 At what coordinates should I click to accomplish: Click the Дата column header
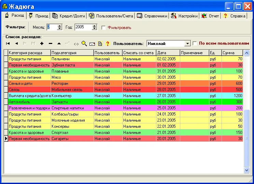(x=168, y=53)
